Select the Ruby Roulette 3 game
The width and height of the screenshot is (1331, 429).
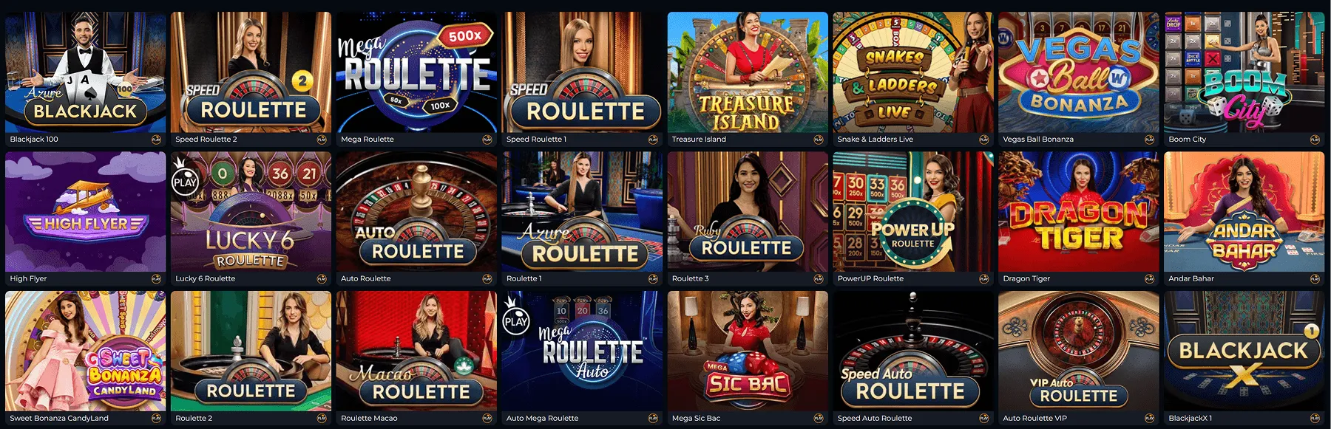point(748,212)
